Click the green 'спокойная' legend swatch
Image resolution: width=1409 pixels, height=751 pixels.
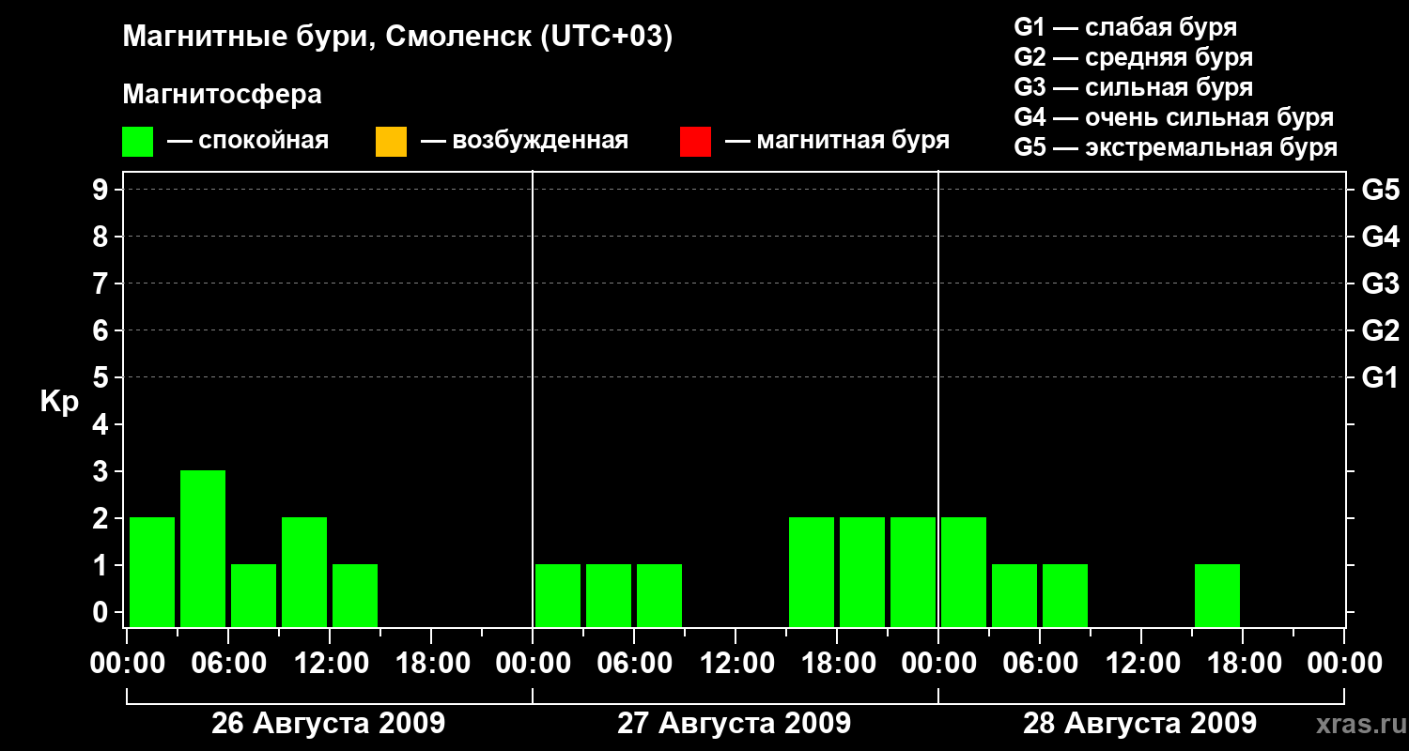138,142
